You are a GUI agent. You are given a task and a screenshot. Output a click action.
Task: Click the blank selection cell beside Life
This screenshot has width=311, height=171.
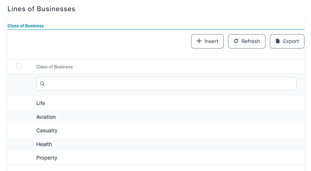tap(19, 103)
